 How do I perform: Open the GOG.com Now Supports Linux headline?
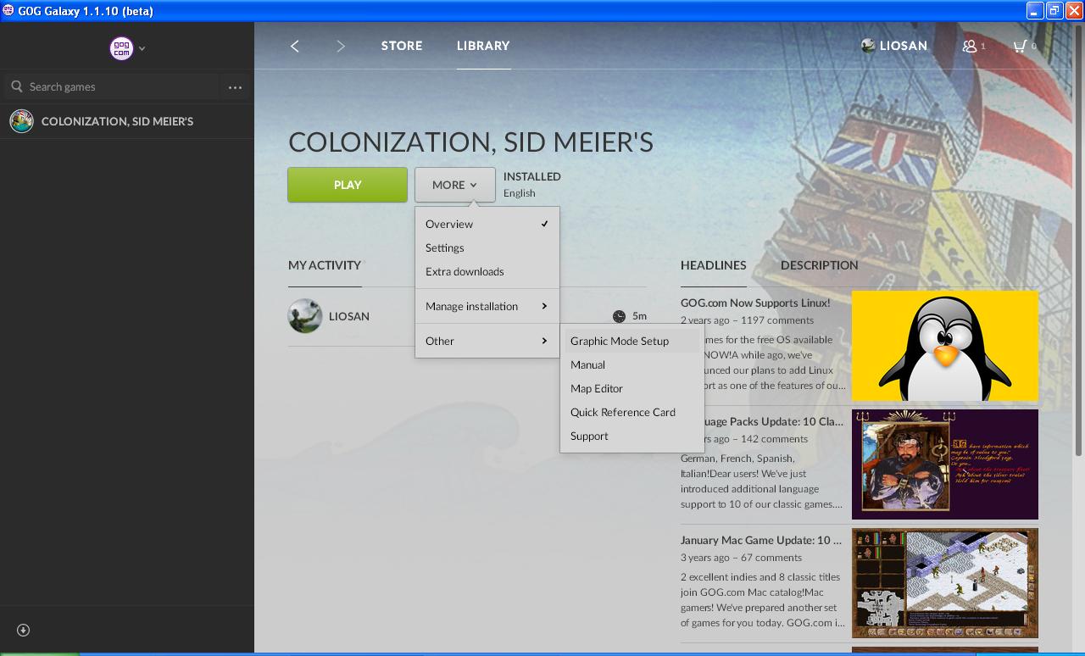755,303
